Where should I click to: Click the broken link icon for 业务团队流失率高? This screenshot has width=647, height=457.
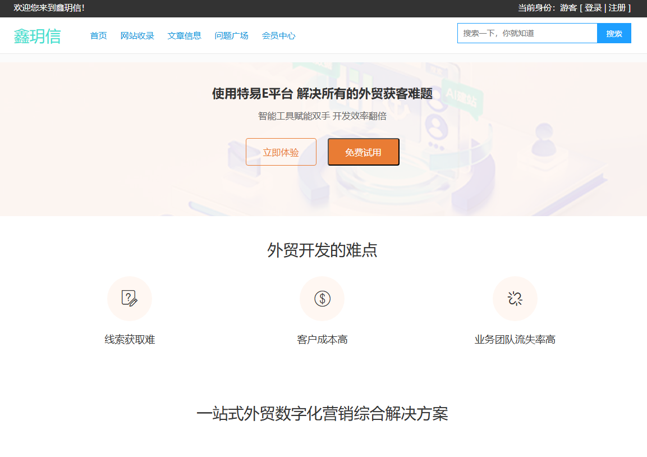coord(515,298)
